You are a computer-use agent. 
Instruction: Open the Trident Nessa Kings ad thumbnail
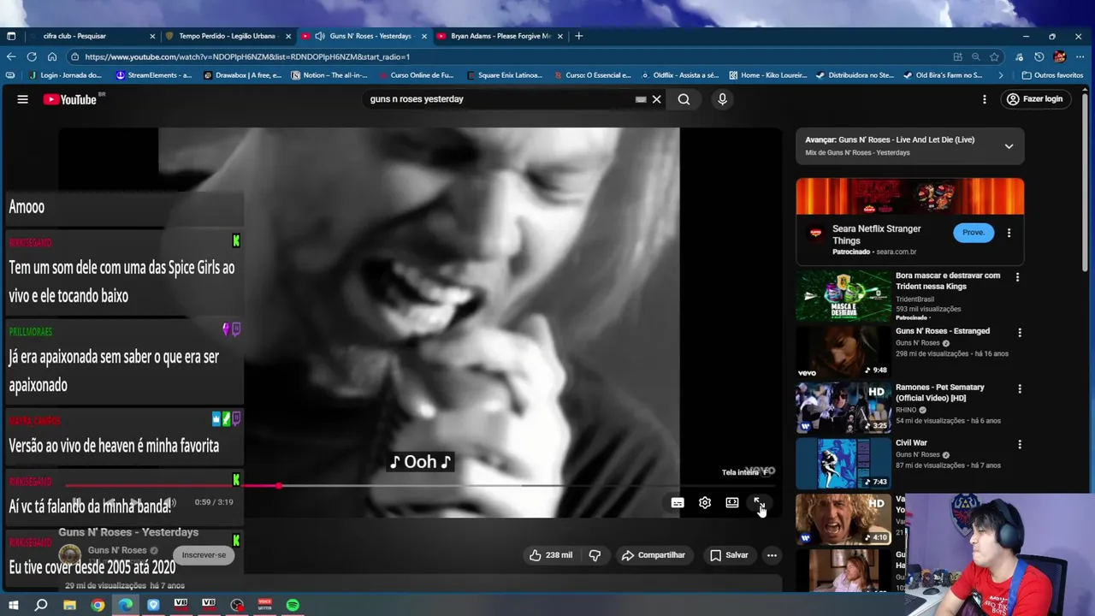pyautogui.click(x=843, y=296)
